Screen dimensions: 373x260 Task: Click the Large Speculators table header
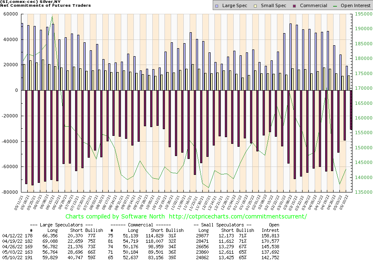61,225
